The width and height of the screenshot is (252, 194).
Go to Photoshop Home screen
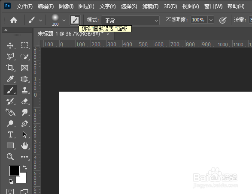tap(14, 20)
